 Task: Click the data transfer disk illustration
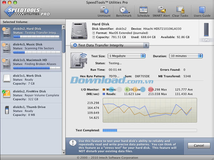pos(79,60)
